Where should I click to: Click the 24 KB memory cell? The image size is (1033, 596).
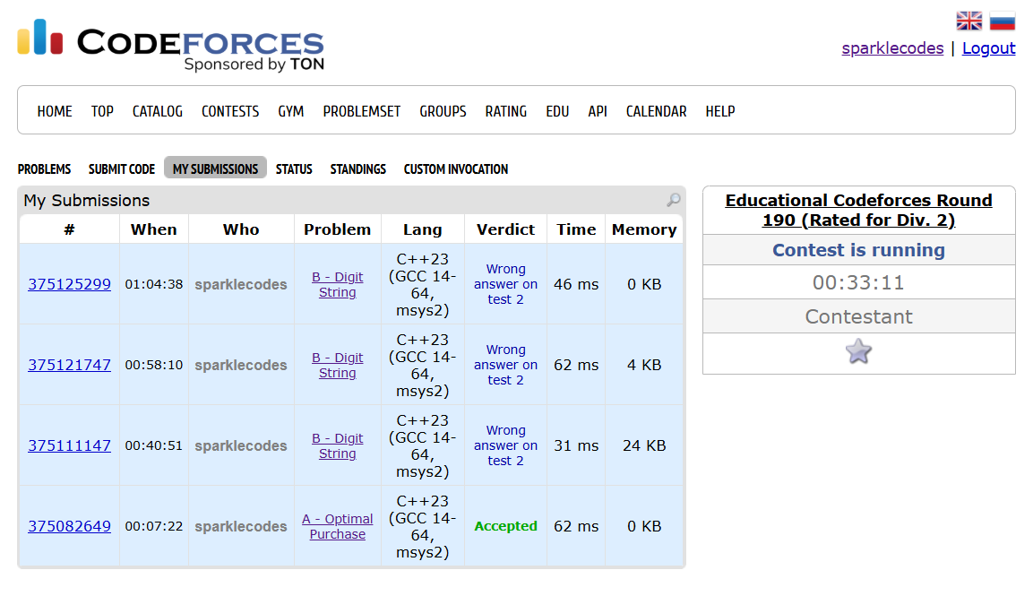(x=643, y=445)
